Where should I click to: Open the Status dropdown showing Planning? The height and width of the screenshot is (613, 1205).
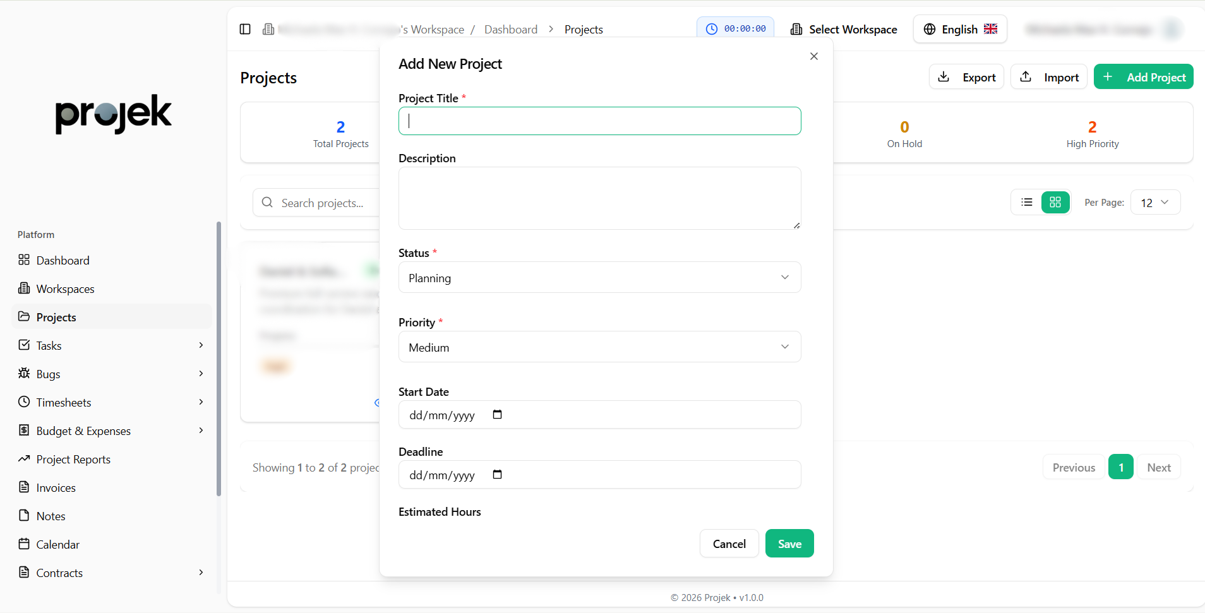pos(599,278)
